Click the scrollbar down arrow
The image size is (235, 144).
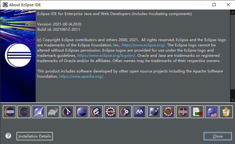[x=233, y=100]
